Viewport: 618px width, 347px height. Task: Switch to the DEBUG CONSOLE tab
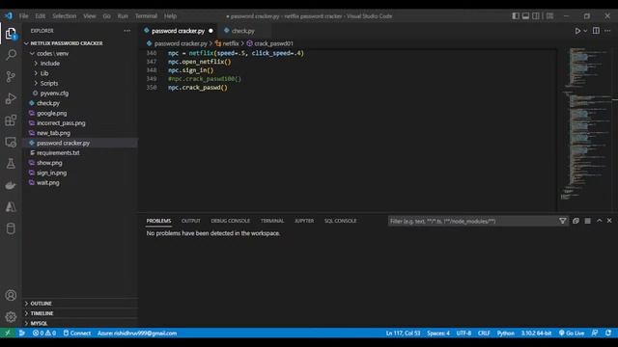coord(230,221)
